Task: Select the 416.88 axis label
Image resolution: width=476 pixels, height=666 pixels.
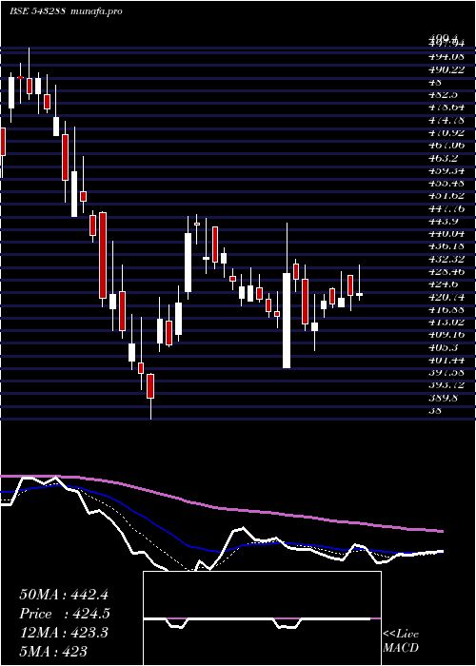Action: coord(446,309)
